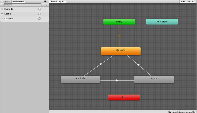This screenshot has width=197, height=113.
Task: Select the green Entry node
Action: pos(119,22)
